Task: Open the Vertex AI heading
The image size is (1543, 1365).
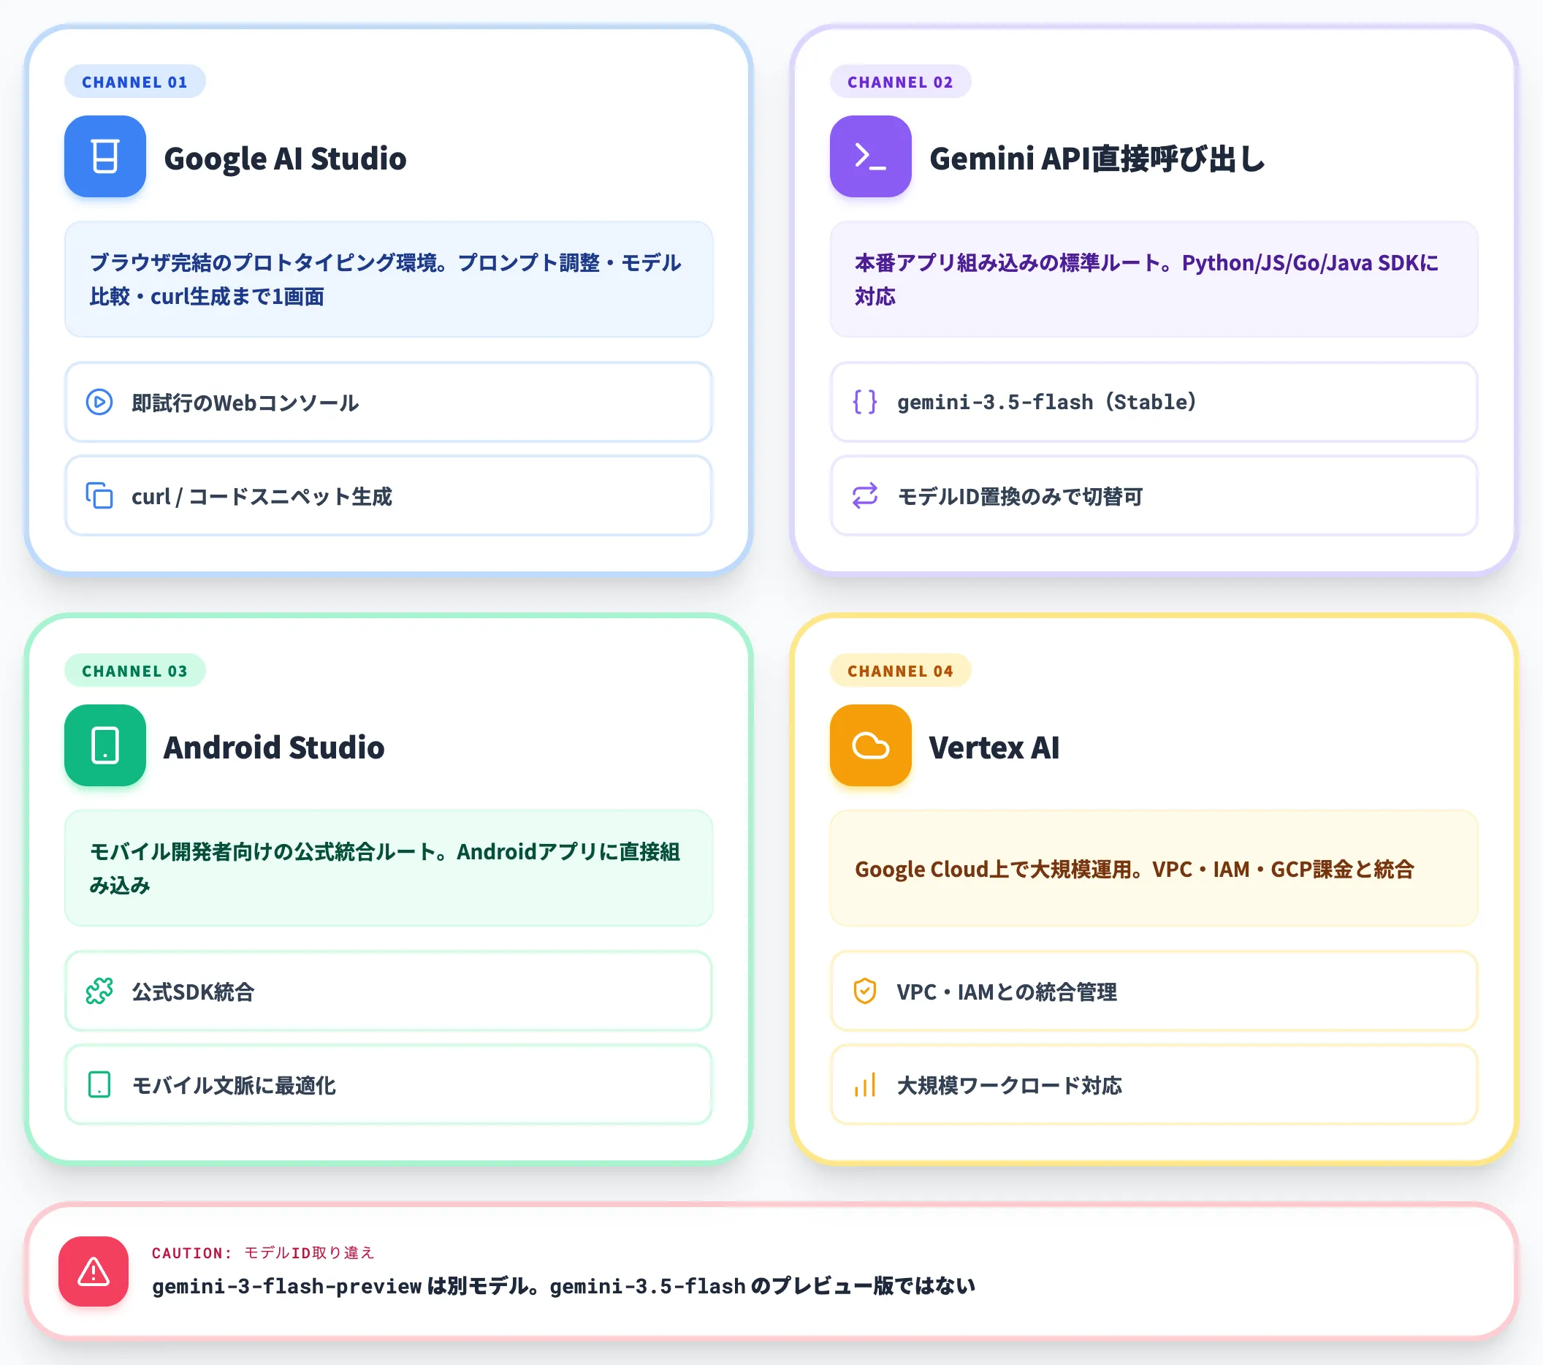Action: point(994,748)
